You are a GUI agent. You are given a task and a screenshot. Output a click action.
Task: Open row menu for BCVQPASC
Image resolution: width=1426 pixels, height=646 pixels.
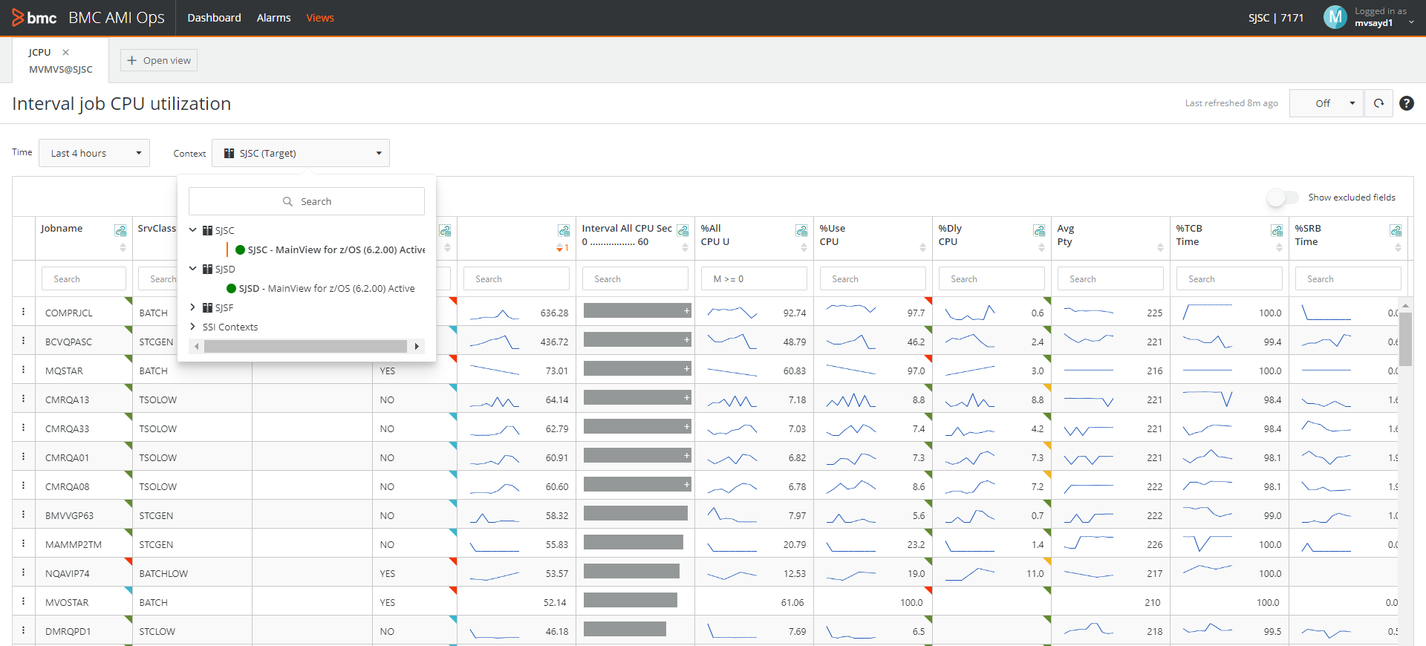[x=24, y=341]
